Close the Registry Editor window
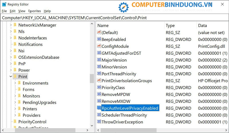The height and width of the screenshot is (133, 229). 222,4
